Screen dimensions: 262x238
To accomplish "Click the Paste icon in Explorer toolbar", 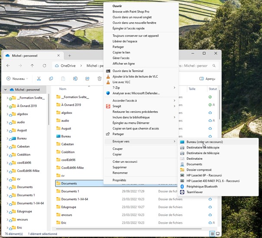I will click(x=63, y=79).
